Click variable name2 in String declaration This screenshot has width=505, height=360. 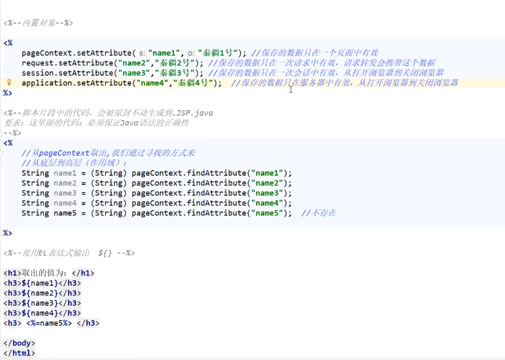click(65, 183)
